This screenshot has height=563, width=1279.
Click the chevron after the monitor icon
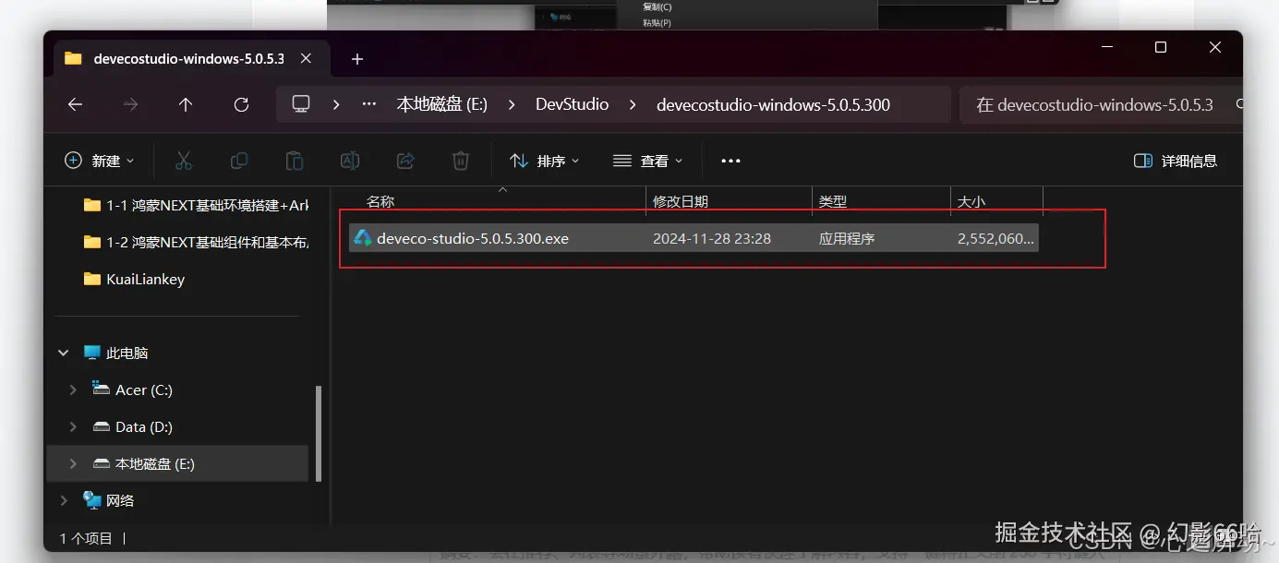tap(336, 104)
